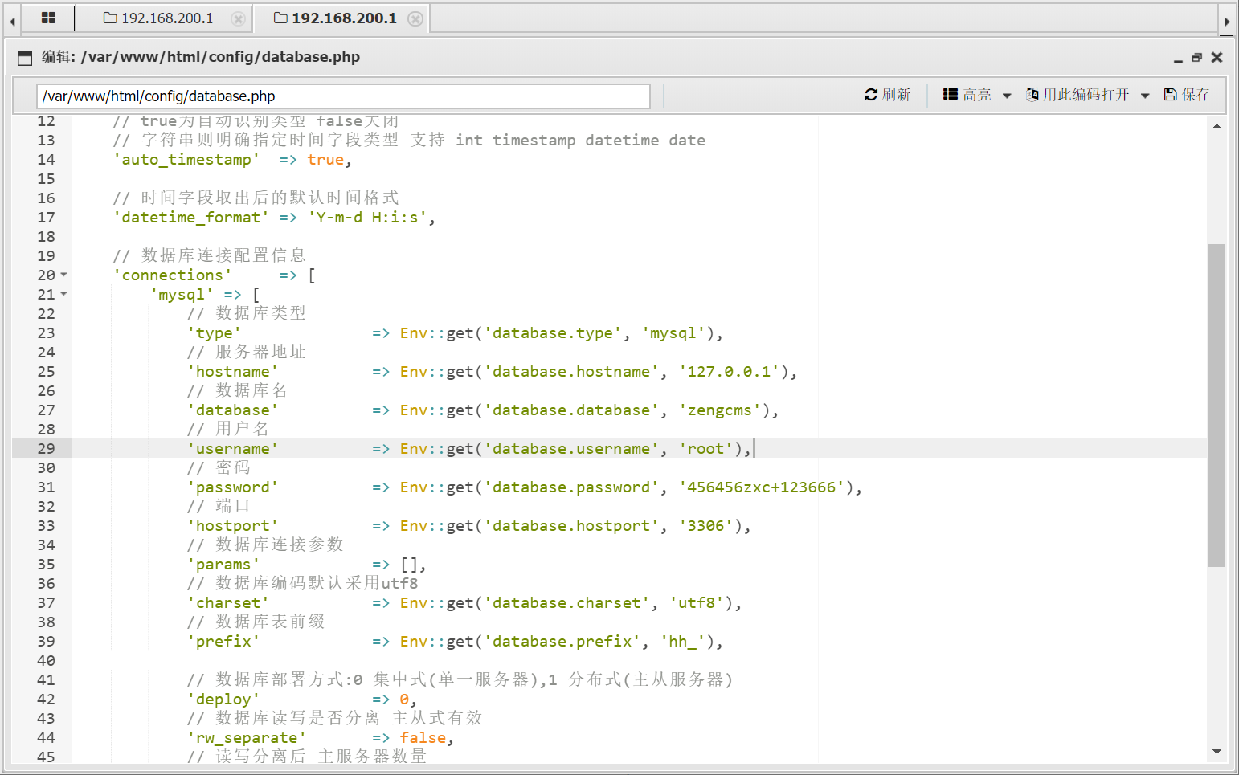The image size is (1239, 775).
Task: Click the tab bar right arrow
Action: coord(1227,22)
